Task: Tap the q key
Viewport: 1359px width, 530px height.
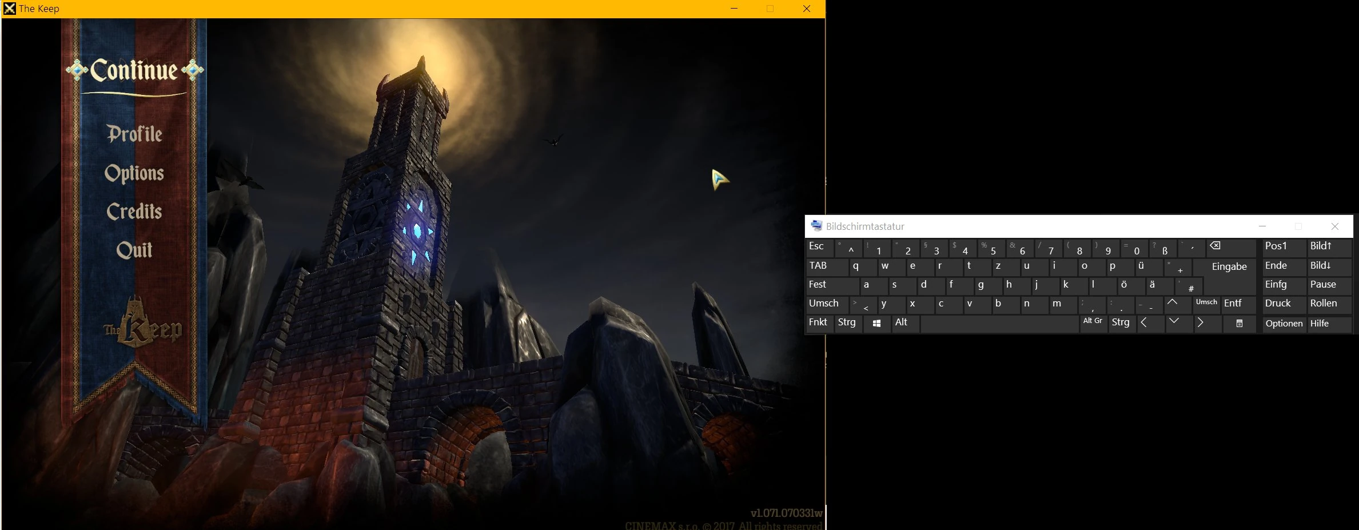Action: (x=863, y=266)
